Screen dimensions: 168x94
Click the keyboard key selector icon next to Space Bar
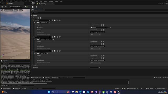[x=38, y=23]
